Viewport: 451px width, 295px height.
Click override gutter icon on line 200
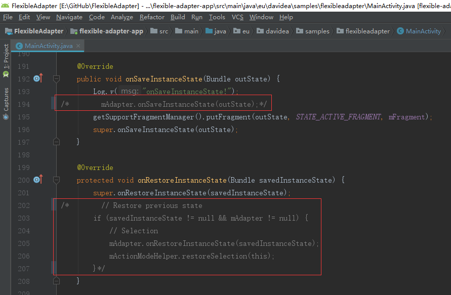tap(38, 180)
